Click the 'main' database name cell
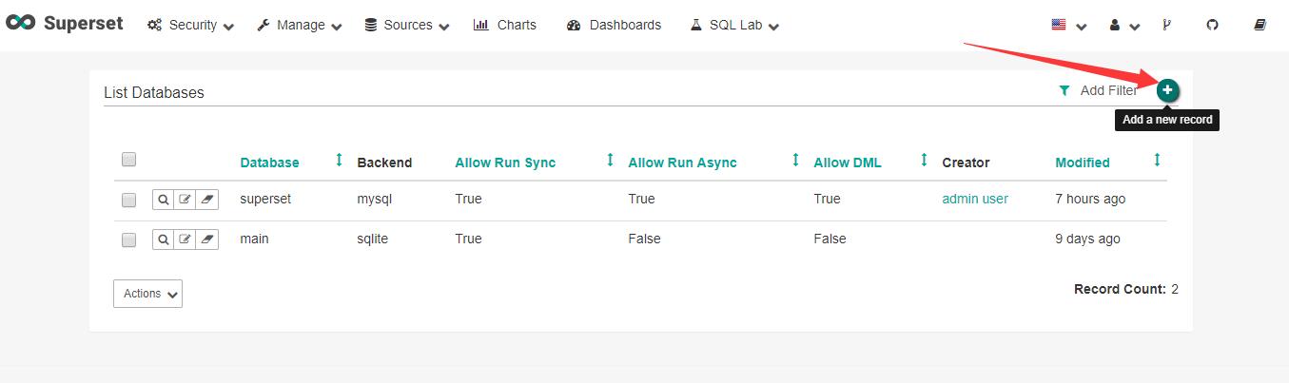The width and height of the screenshot is (1289, 383). click(254, 239)
